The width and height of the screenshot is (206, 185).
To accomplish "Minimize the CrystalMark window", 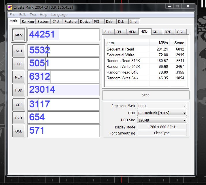I will tap(169, 6).
